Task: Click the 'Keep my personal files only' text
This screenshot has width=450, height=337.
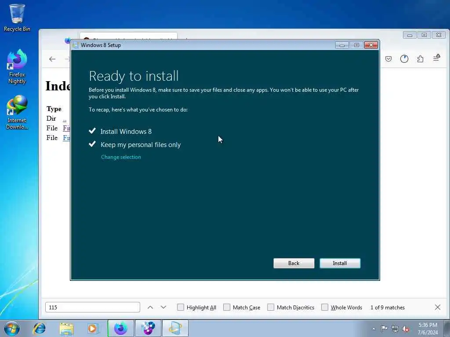Action: pos(141,145)
